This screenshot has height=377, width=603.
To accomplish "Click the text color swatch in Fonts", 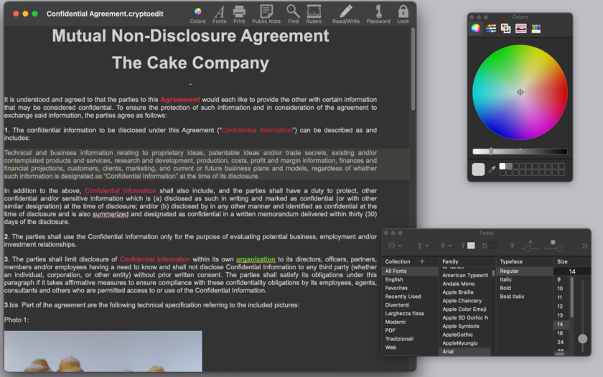I will (x=471, y=246).
